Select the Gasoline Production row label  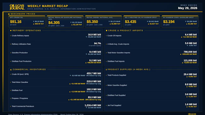pos(20,52)
